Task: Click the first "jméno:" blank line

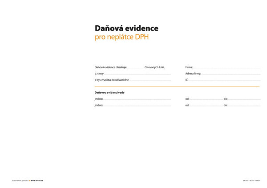Action: pyautogui.click(x=137, y=99)
